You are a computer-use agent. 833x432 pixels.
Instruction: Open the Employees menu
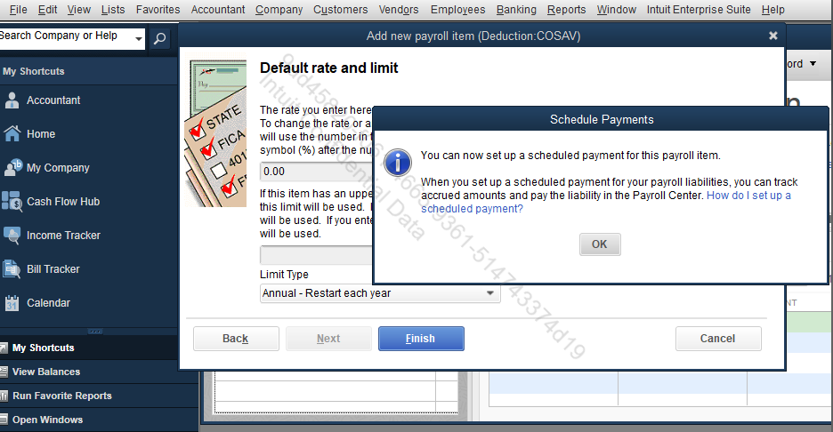457,10
